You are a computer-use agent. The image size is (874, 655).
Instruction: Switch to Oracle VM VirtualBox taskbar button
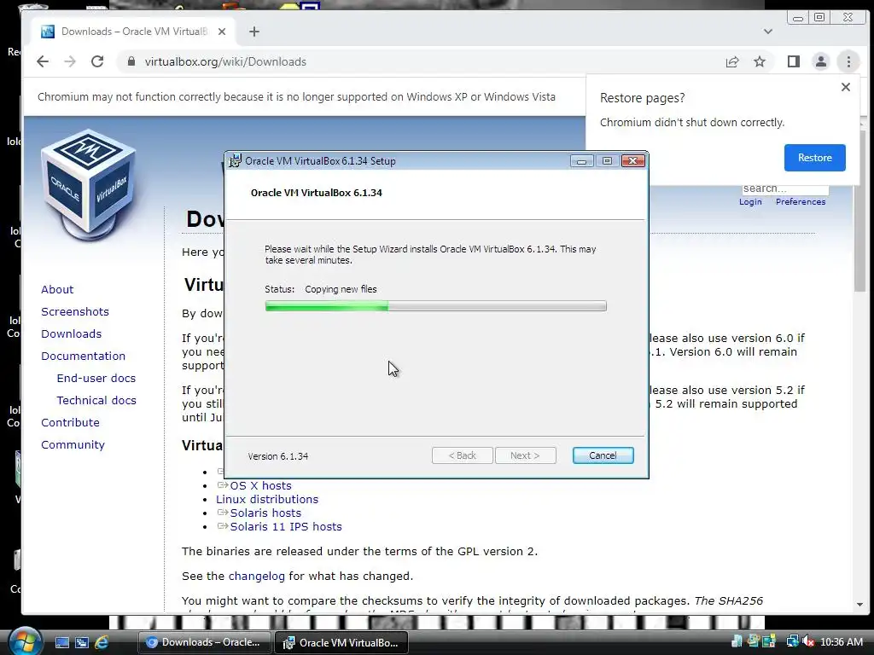tap(341, 642)
